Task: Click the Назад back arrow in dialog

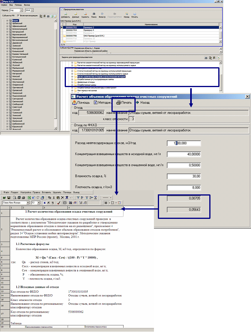Action: tap(143, 103)
